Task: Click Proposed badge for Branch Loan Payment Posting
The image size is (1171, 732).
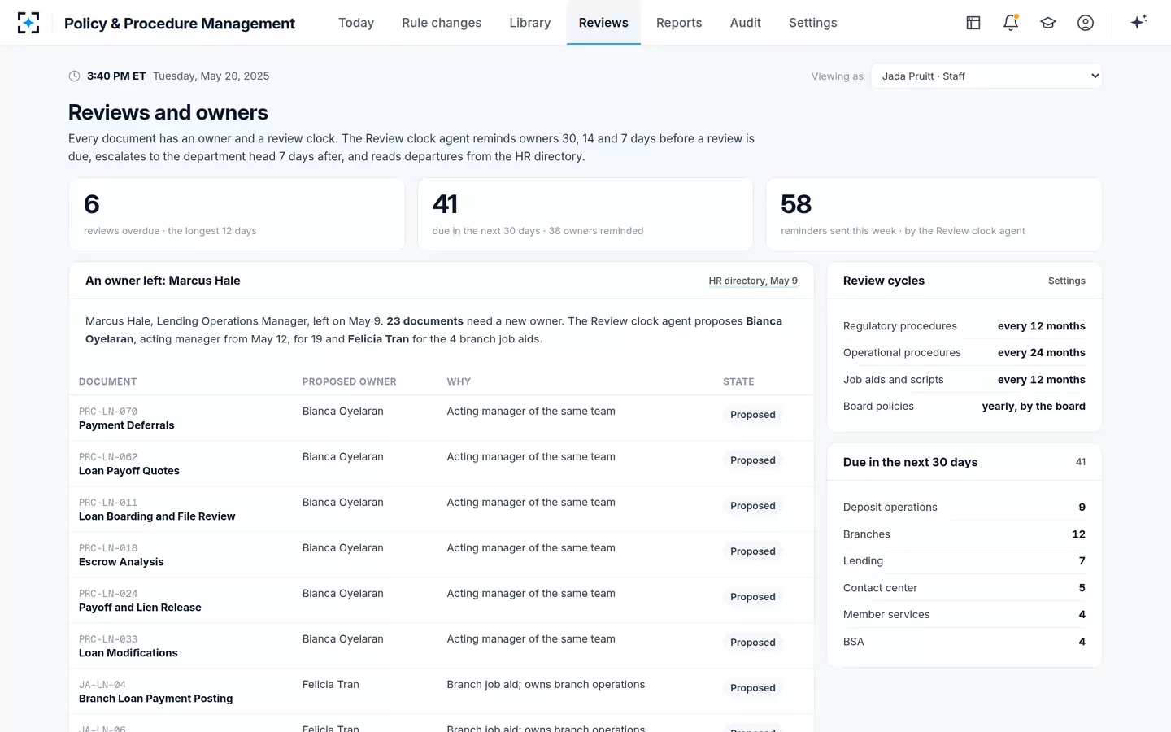Action: coord(753,688)
